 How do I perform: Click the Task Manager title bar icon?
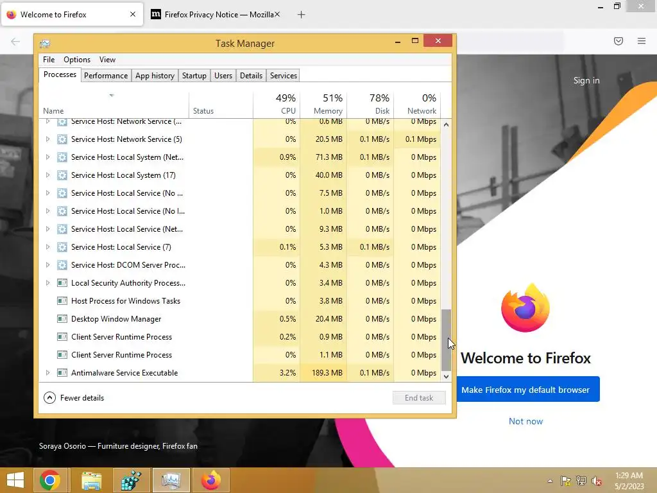(x=45, y=44)
